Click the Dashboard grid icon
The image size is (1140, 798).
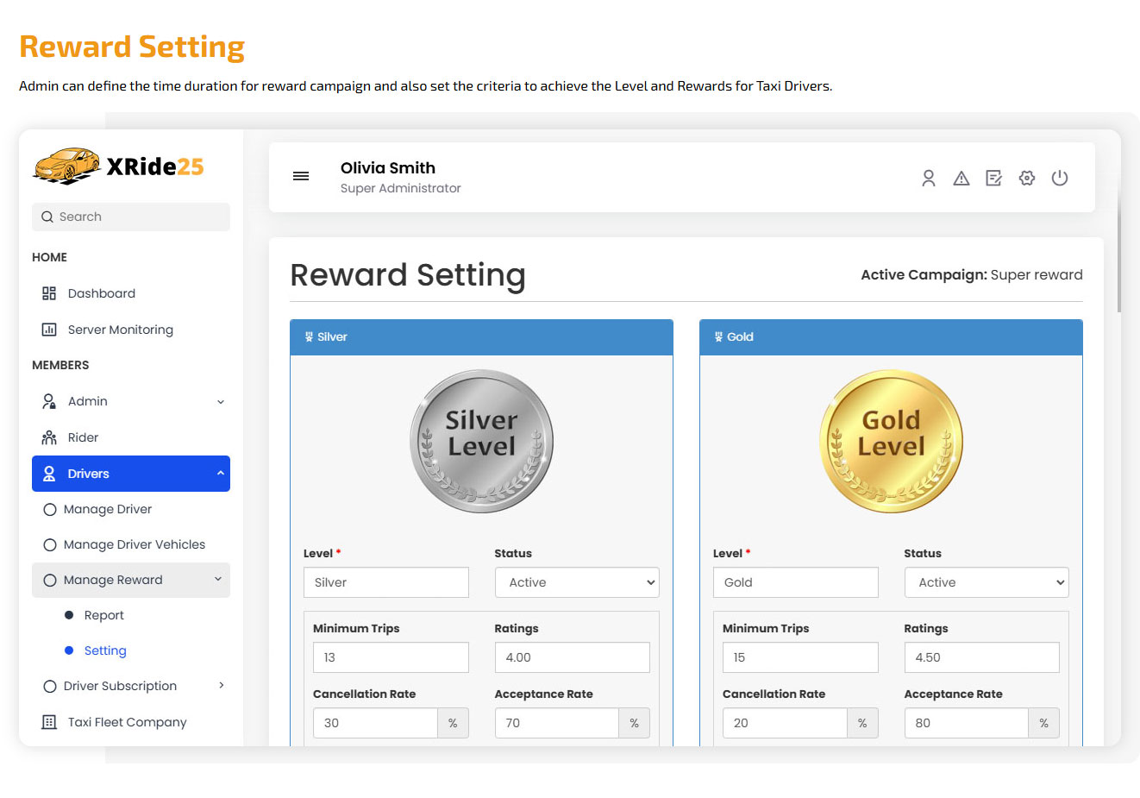pyautogui.click(x=49, y=293)
